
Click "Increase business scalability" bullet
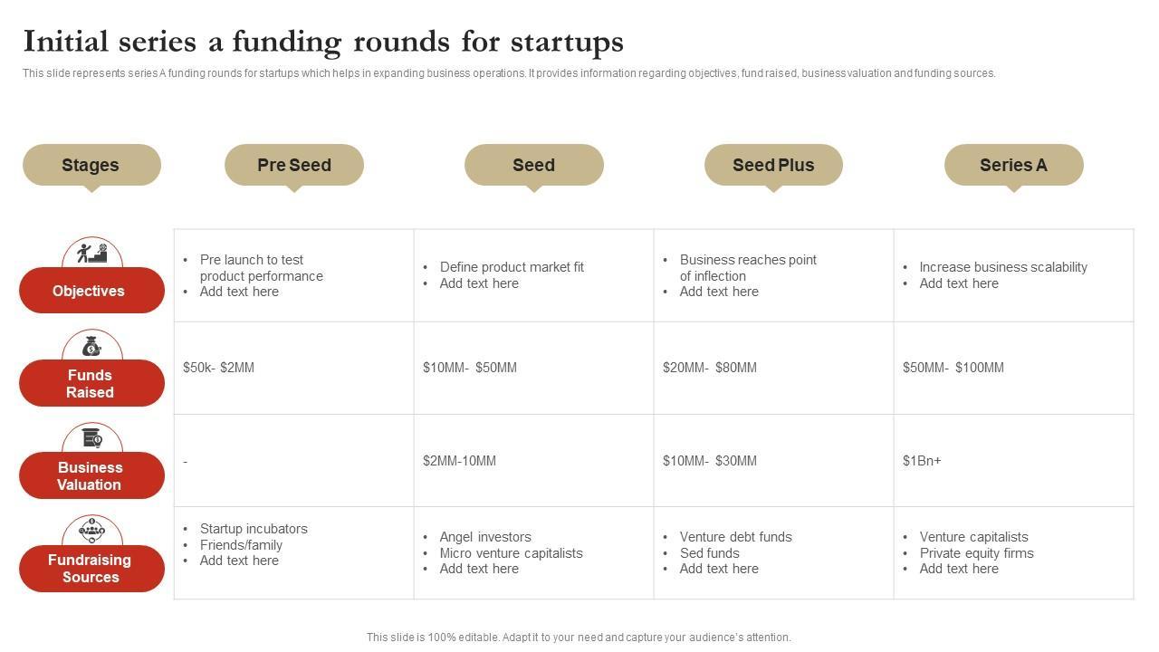pyautogui.click(x=1003, y=267)
